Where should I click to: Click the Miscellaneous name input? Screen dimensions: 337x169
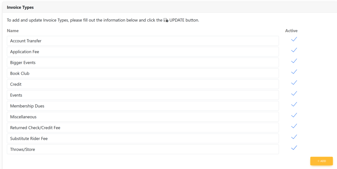(x=143, y=117)
